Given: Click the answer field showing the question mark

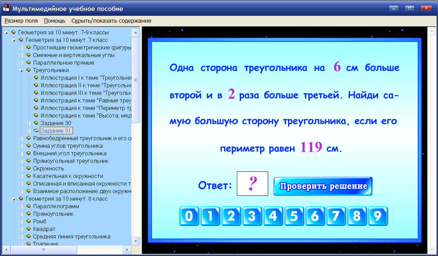Looking at the screenshot, I should tap(252, 183).
